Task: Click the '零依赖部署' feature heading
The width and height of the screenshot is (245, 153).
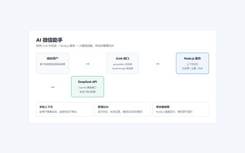Action: click(x=163, y=107)
